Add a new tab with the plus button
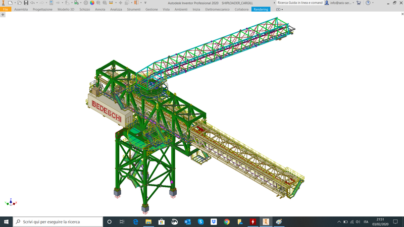 3,15
